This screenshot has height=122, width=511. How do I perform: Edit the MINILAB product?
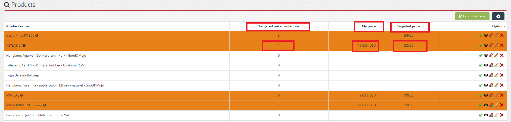pyautogui.click(x=496, y=95)
